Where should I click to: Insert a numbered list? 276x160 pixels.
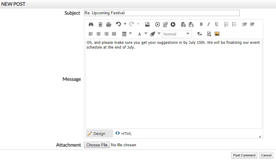pyautogui.click(x=226, y=24)
